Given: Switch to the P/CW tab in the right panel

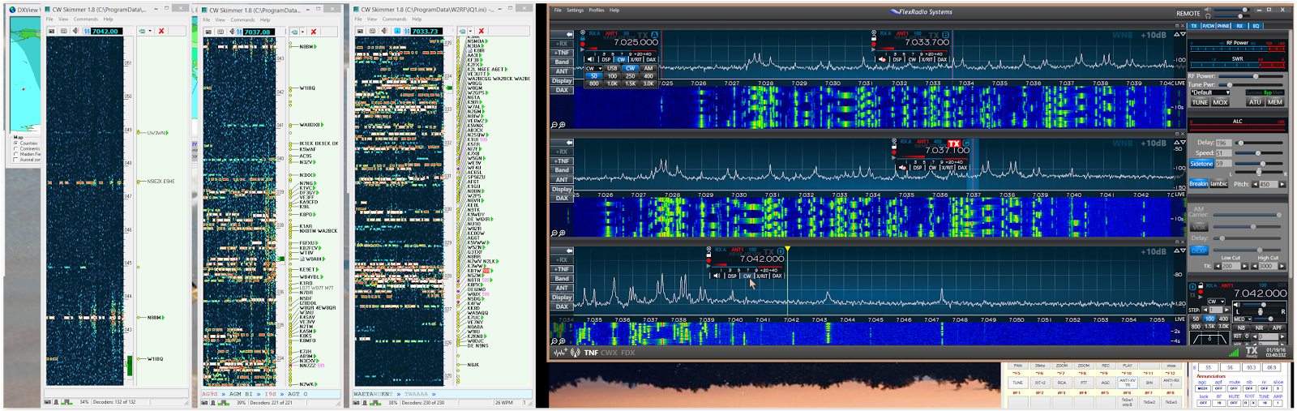Looking at the screenshot, I should pos(1208,26).
